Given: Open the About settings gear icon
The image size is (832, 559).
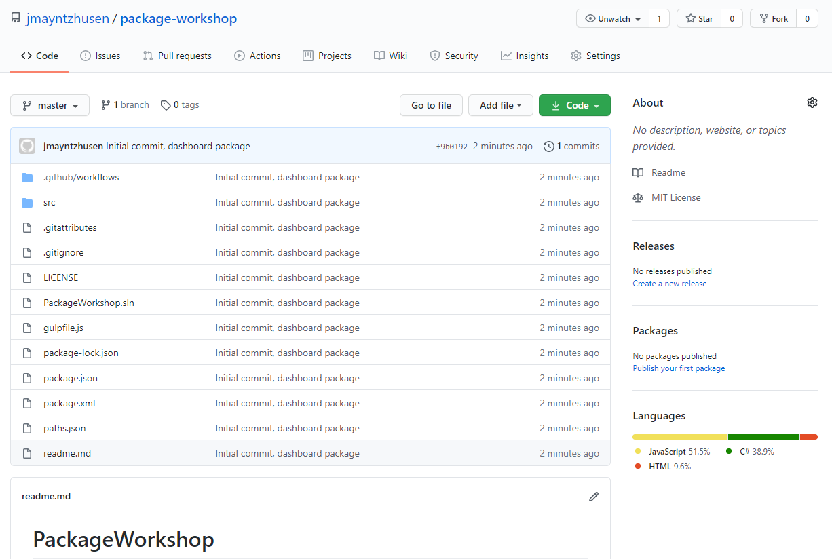Looking at the screenshot, I should [812, 102].
